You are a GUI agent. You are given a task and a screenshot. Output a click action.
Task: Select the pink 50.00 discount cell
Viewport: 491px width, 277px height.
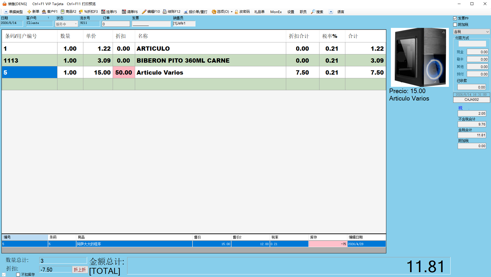tap(124, 72)
